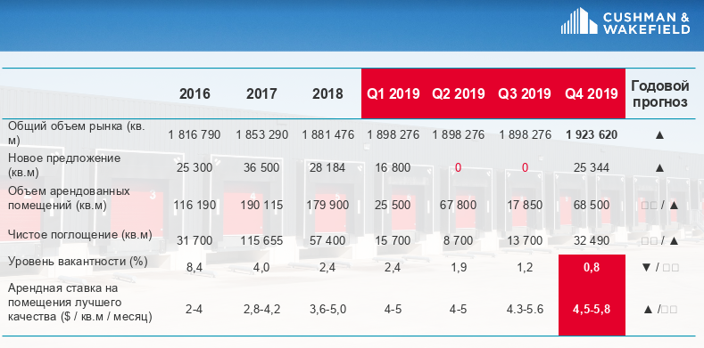Select the Q1 2019 column header

click(x=393, y=93)
